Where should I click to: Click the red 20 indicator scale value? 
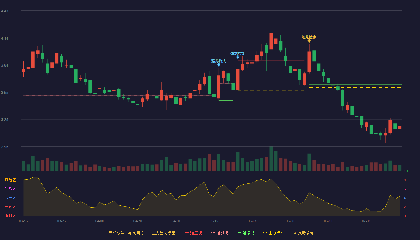pyautogui.click(x=406, y=207)
